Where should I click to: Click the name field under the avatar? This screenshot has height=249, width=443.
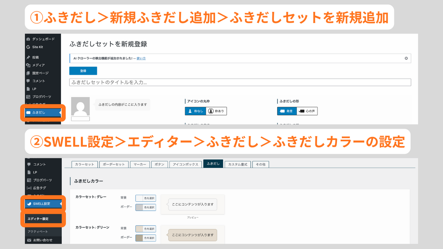click(81, 119)
